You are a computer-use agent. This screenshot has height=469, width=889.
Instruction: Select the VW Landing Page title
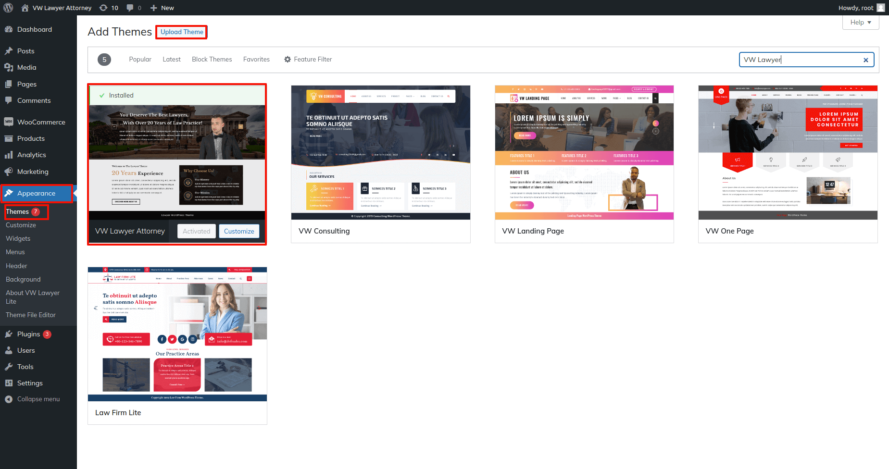click(533, 231)
